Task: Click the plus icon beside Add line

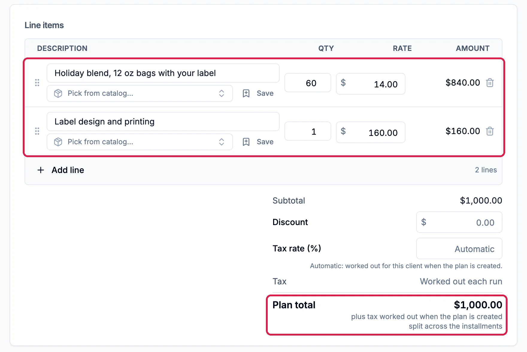Action: click(x=41, y=170)
